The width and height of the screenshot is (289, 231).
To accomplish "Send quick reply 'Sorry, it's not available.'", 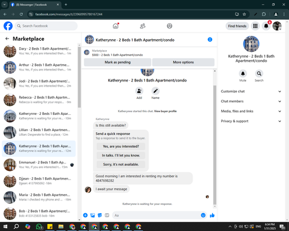I will tap(121, 165).
